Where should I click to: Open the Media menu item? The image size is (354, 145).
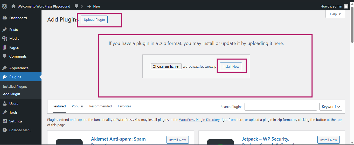click(21, 38)
